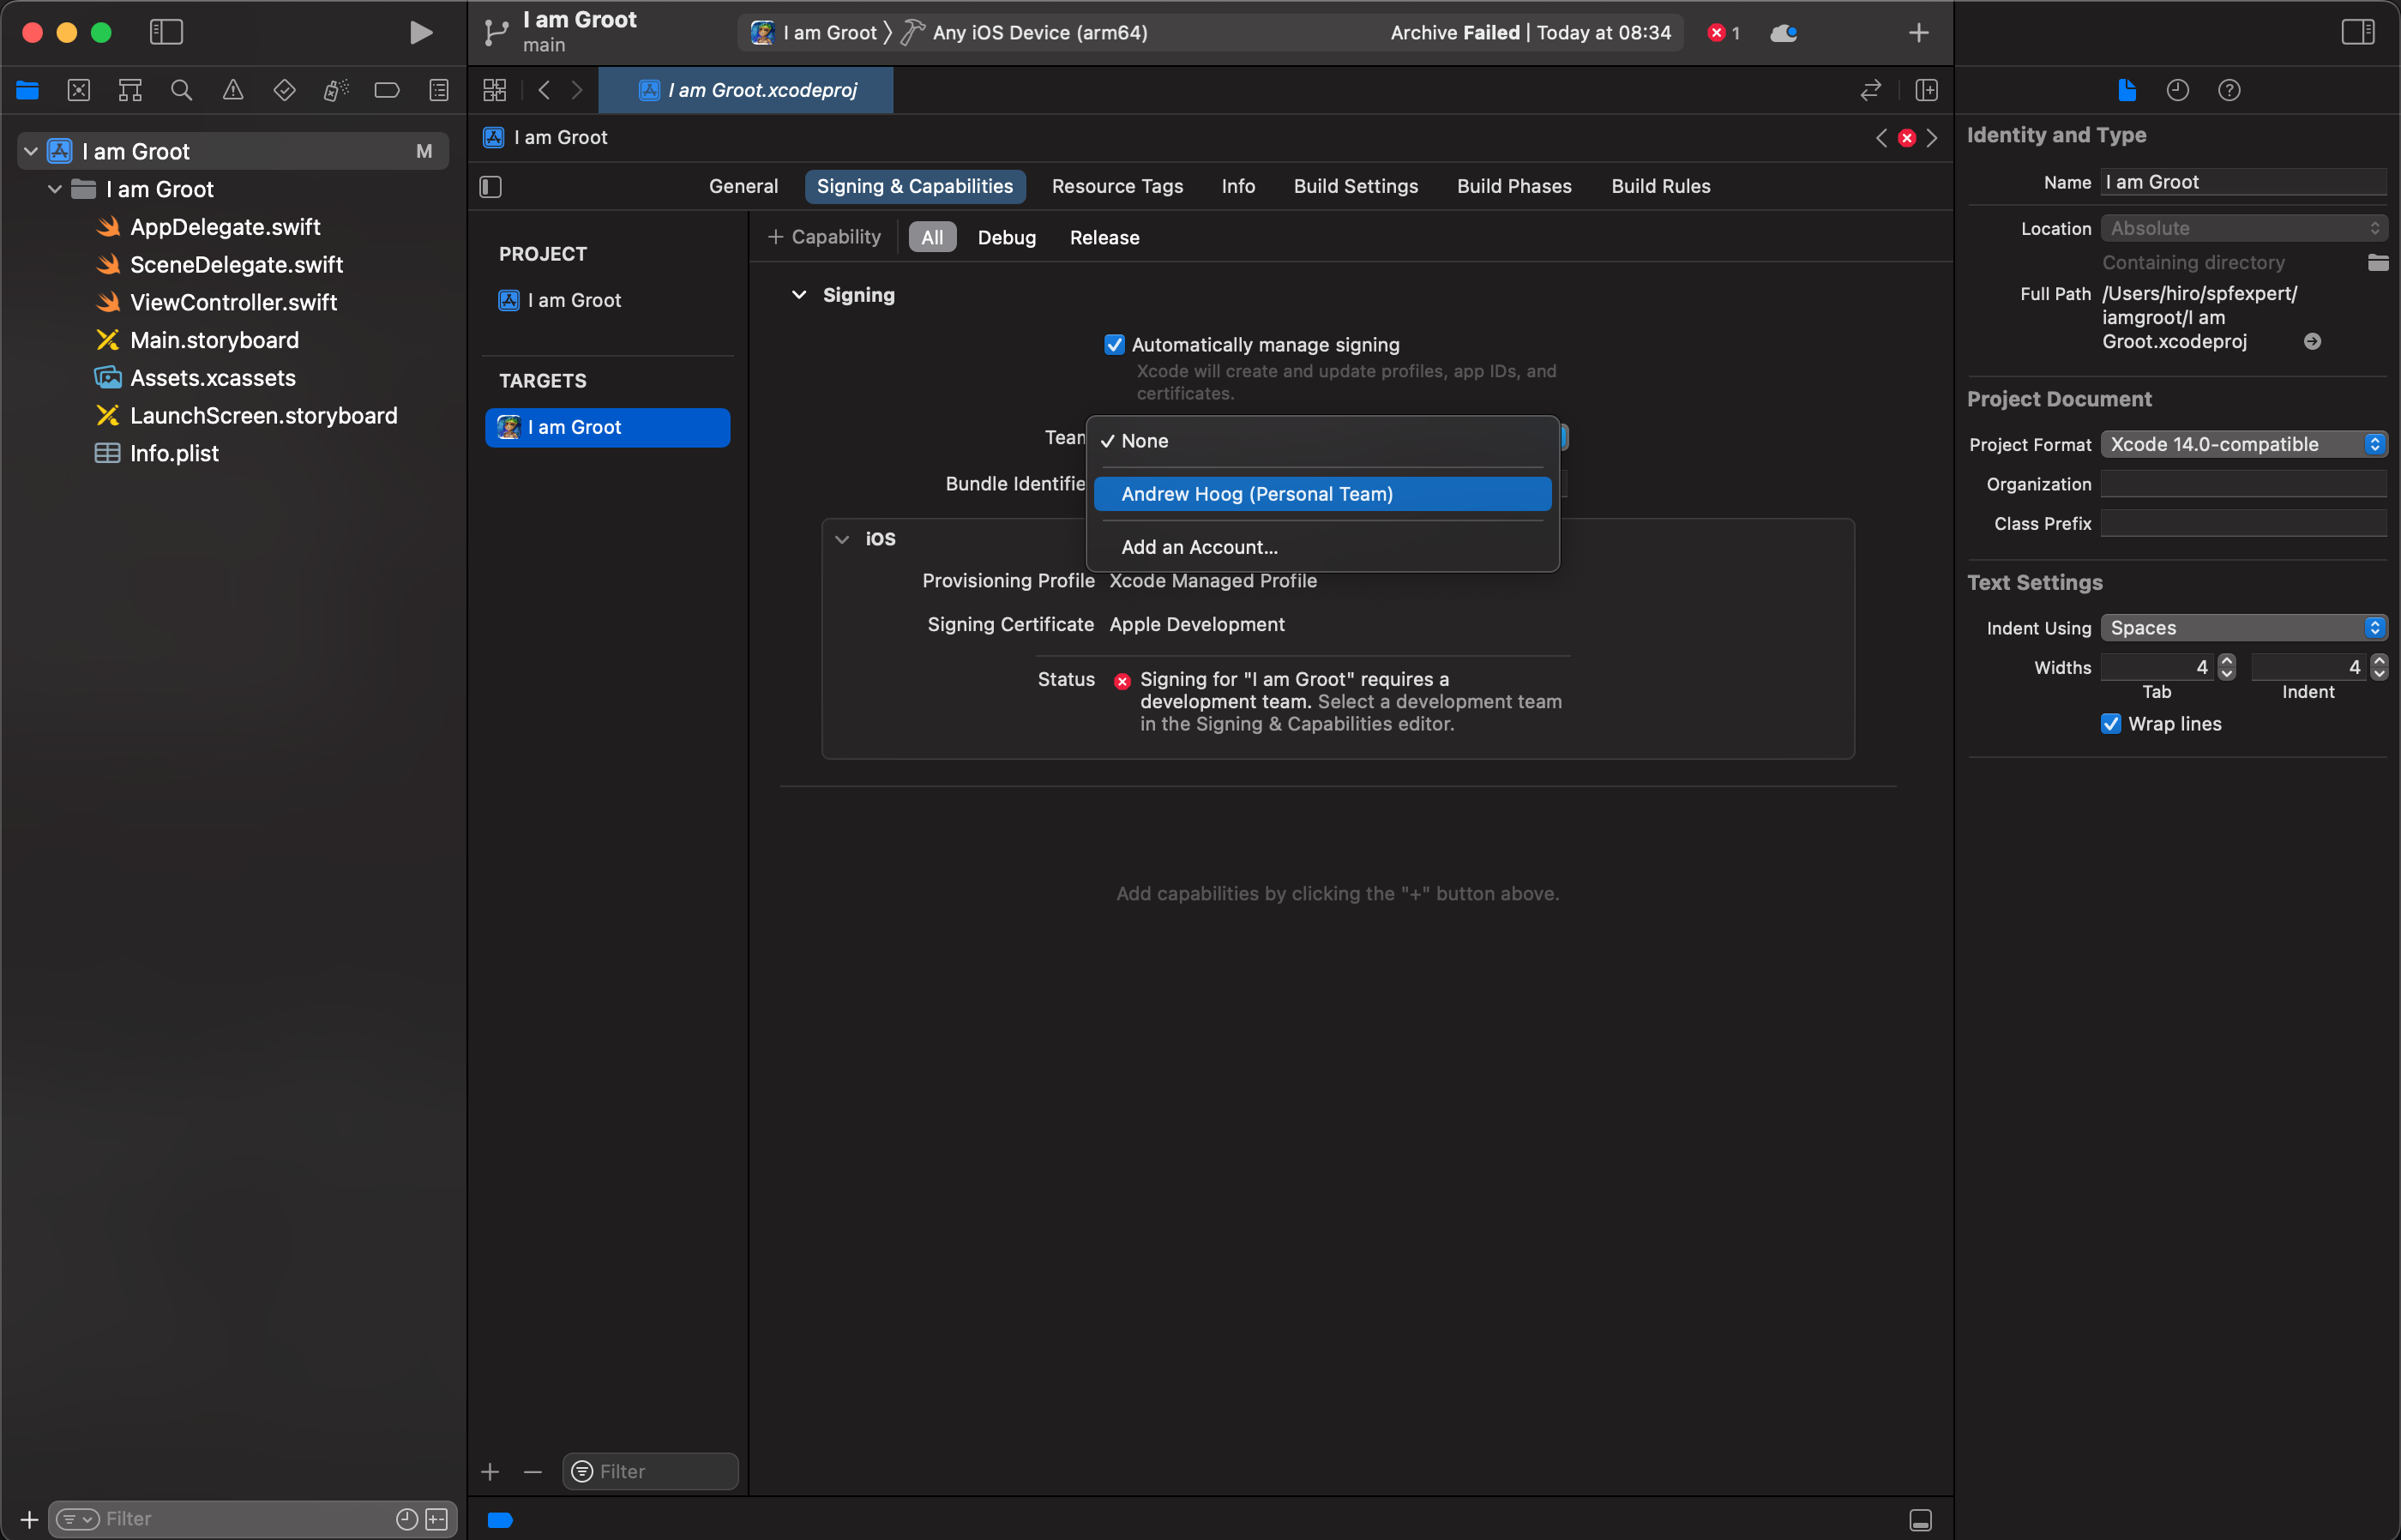This screenshot has height=1540, width=2401.
Task: Go to previous issue chevron
Action: pyautogui.click(x=1881, y=138)
